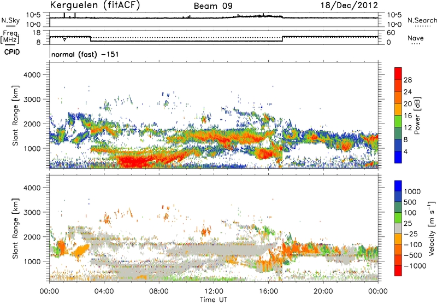This screenshot has width=437, height=303.
Task: Click the date '18/Dec/2012'
Action: (x=349, y=5)
